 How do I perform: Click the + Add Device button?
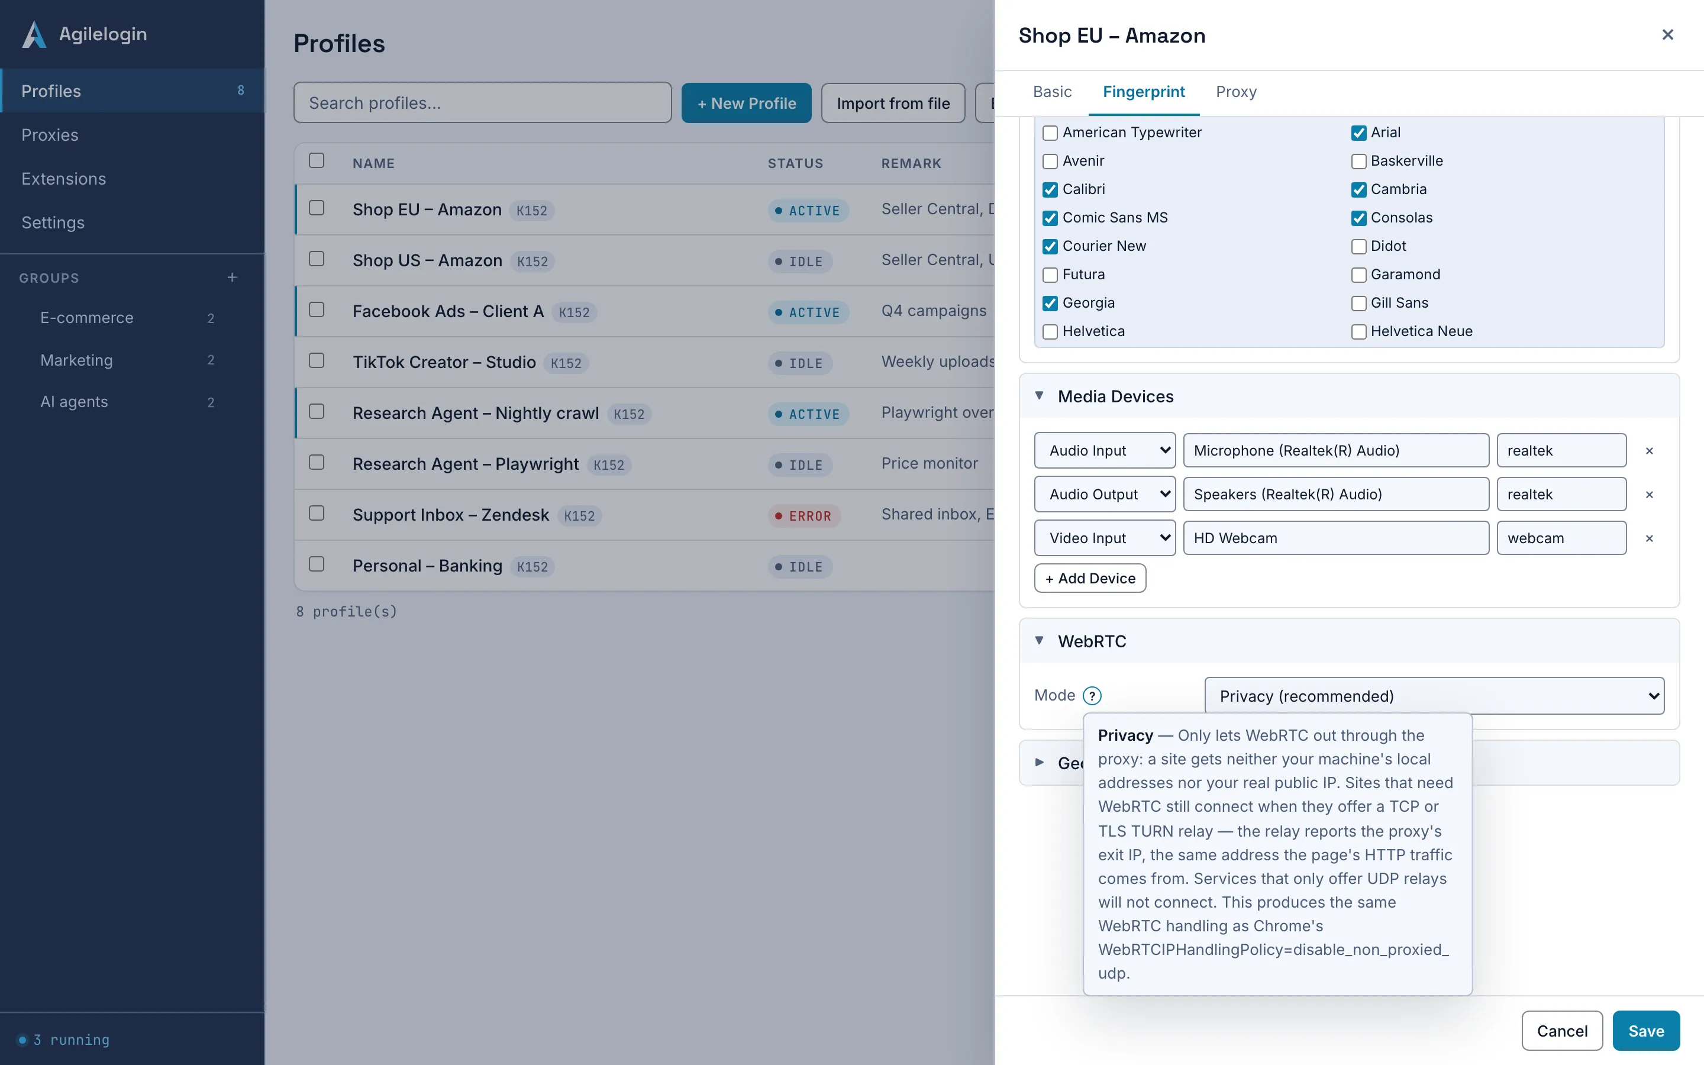coord(1090,578)
